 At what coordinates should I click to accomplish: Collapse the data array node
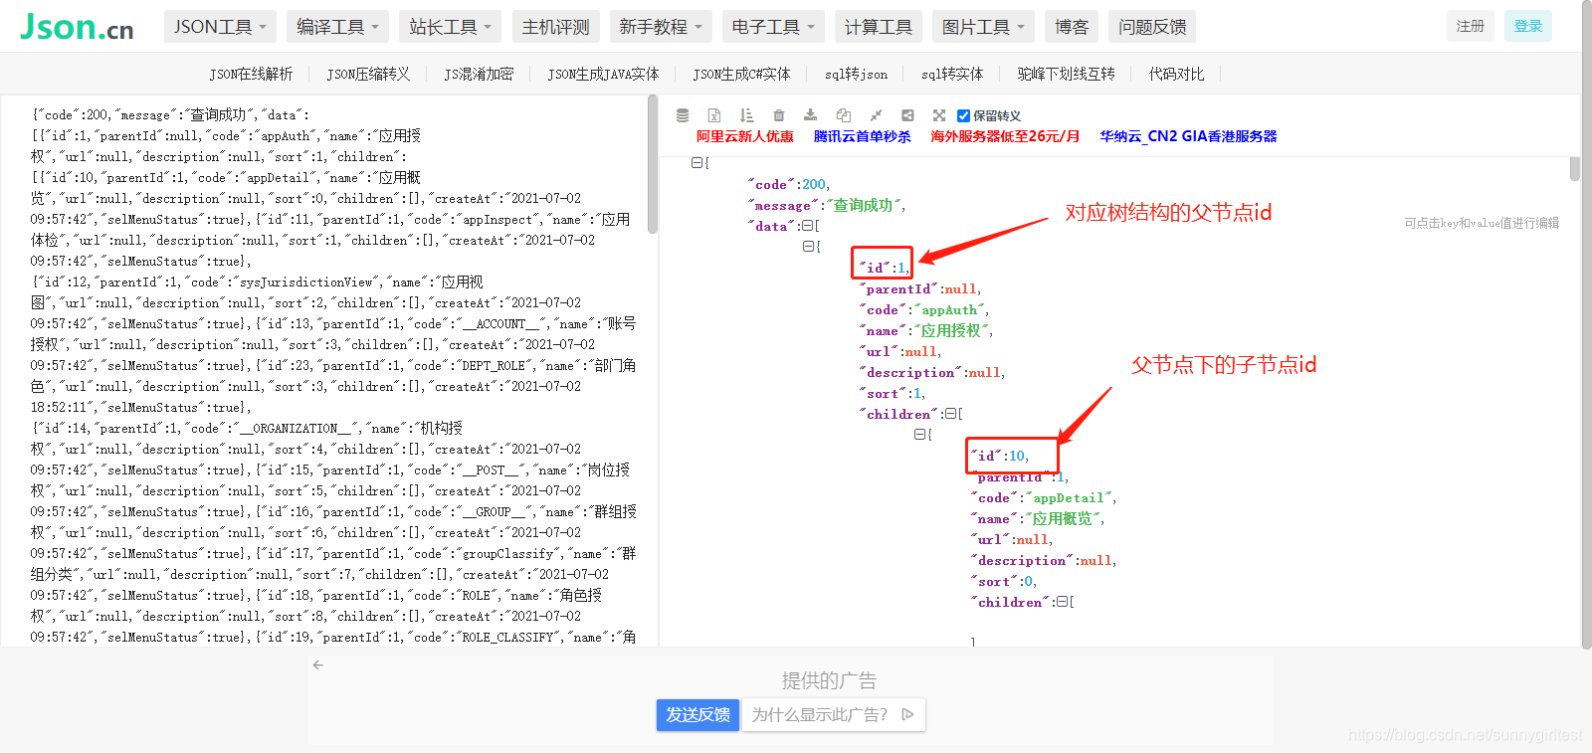(x=807, y=226)
